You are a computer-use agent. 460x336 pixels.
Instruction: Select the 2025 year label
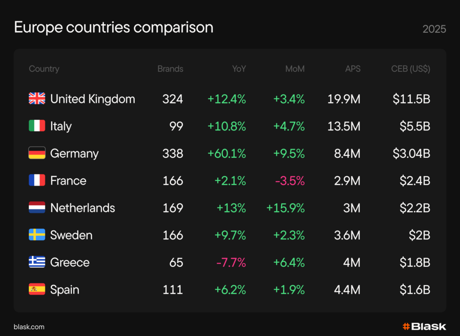click(x=434, y=29)
